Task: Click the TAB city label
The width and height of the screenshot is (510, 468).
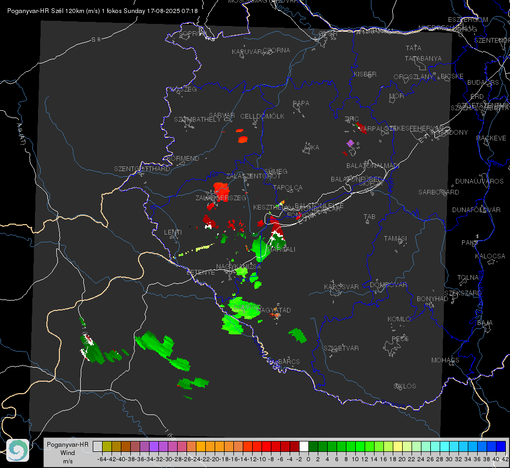Action: 369,217
